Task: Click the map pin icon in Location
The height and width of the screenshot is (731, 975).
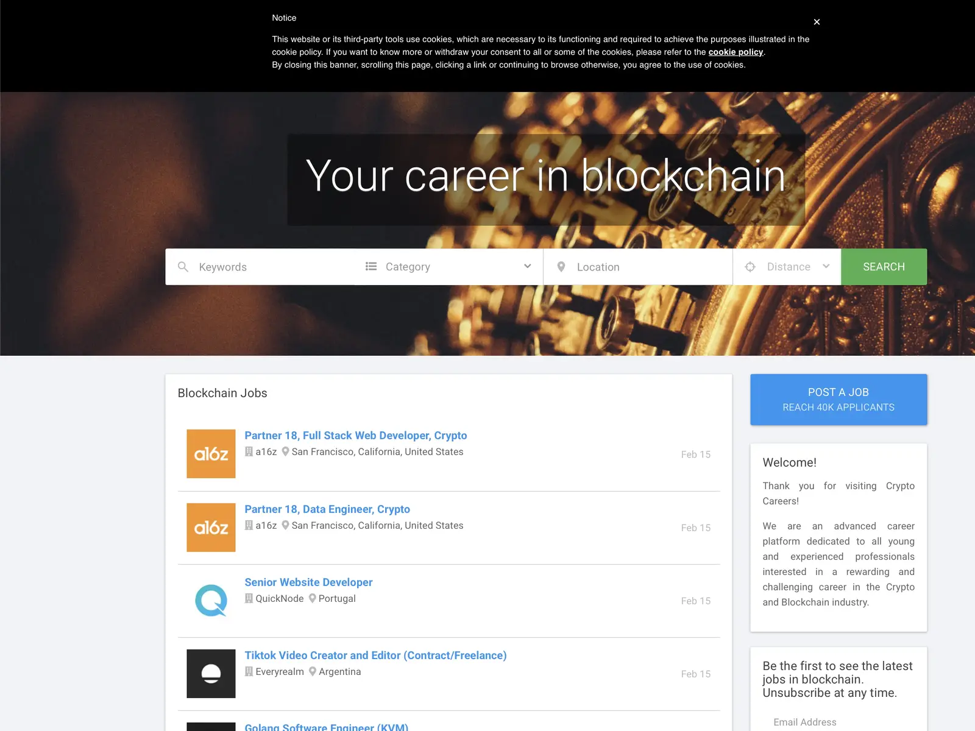Action: (561, 267)
